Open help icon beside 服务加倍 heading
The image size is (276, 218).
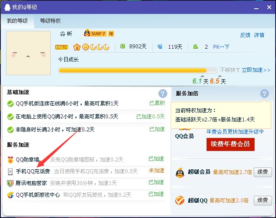click(264, 94)
